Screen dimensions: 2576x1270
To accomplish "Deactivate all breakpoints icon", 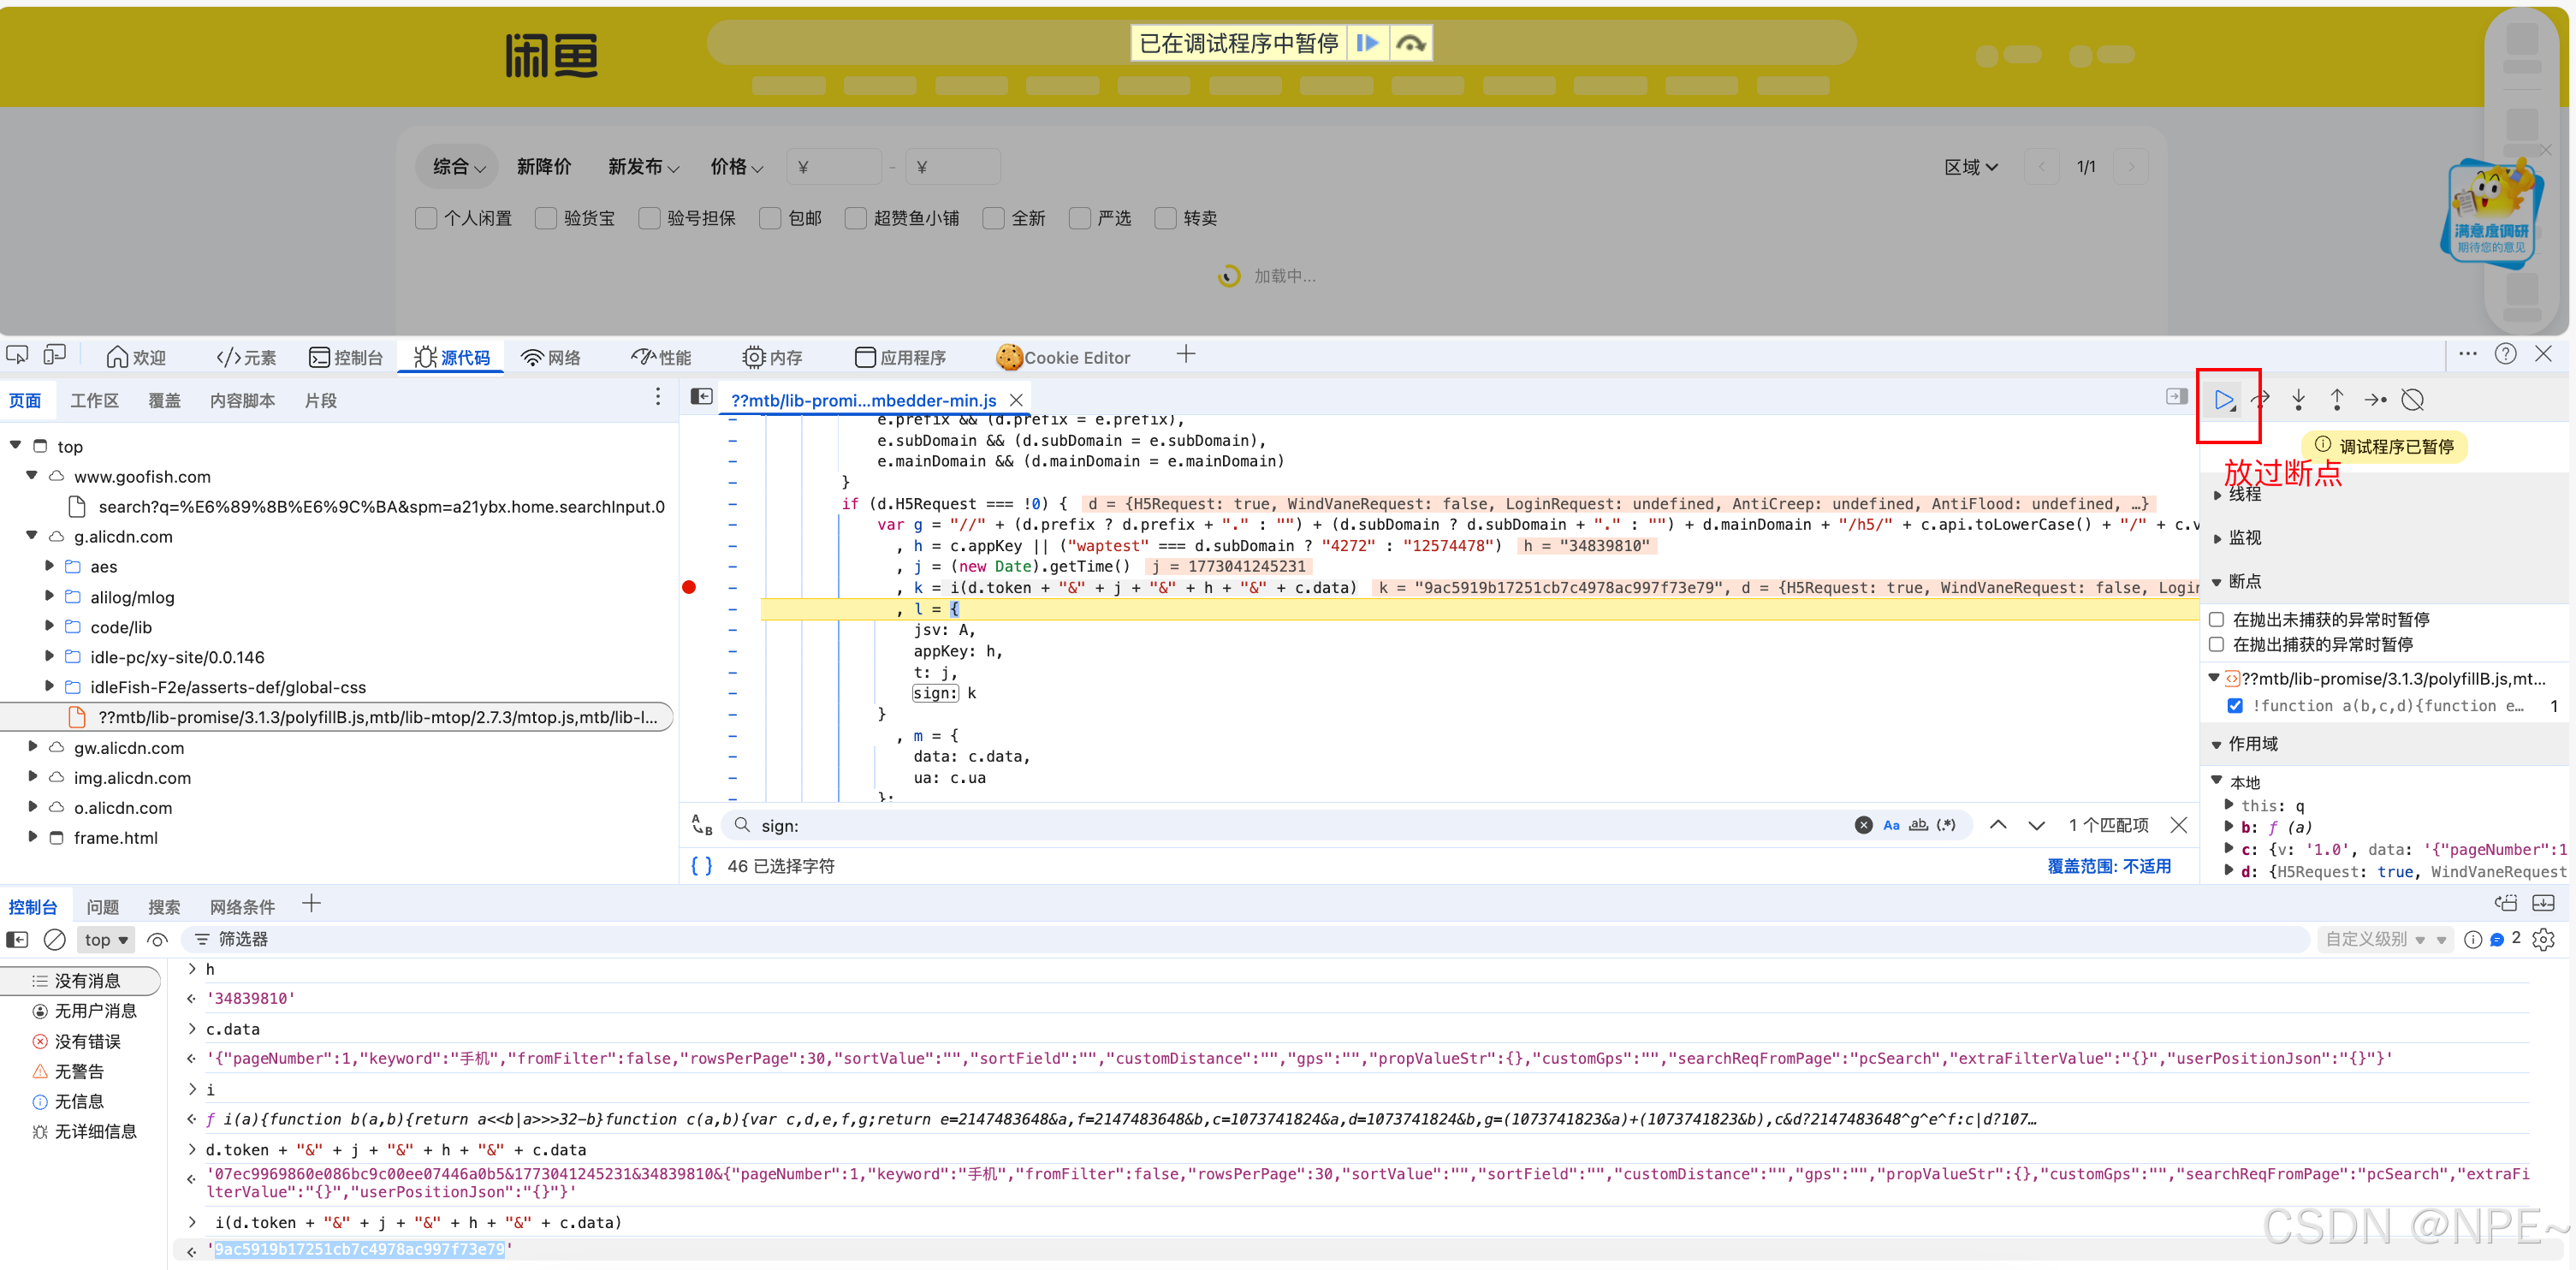I will click(2412, 400).
